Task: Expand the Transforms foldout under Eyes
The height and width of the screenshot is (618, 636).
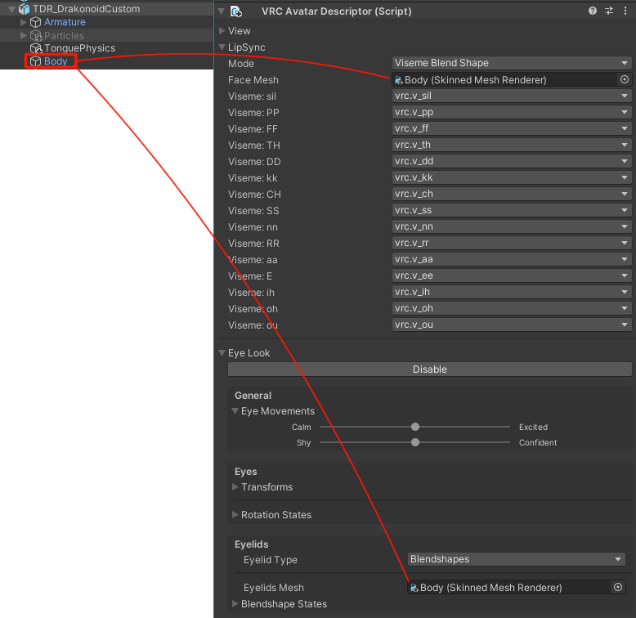Action: click(235, 486)
